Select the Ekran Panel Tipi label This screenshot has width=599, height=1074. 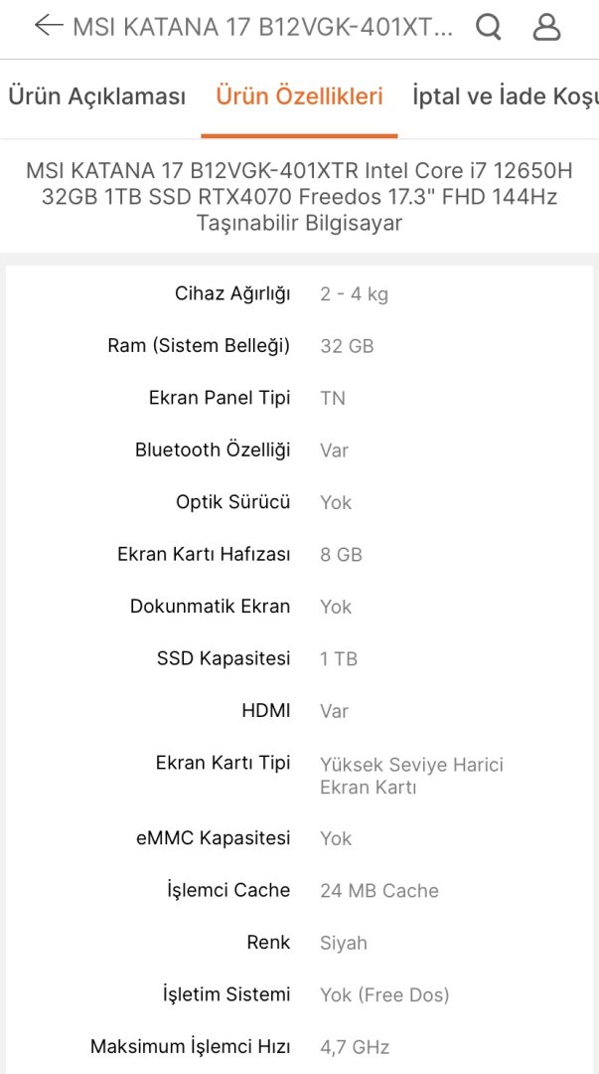[220, 398]
